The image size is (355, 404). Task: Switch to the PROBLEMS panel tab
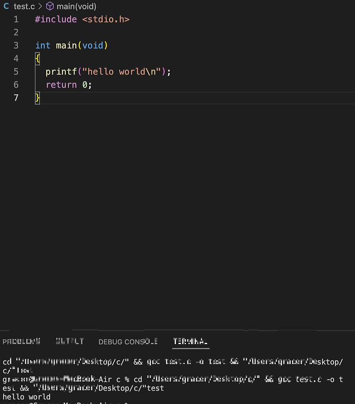(x=21, y=341)
